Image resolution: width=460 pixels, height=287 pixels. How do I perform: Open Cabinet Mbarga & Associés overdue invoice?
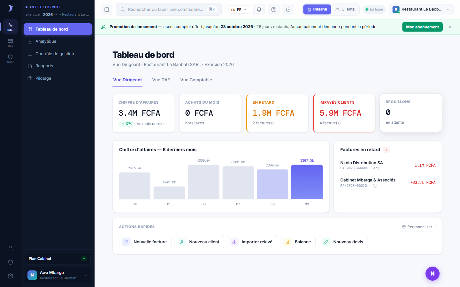pyautogui.click(x=388, y=182)
